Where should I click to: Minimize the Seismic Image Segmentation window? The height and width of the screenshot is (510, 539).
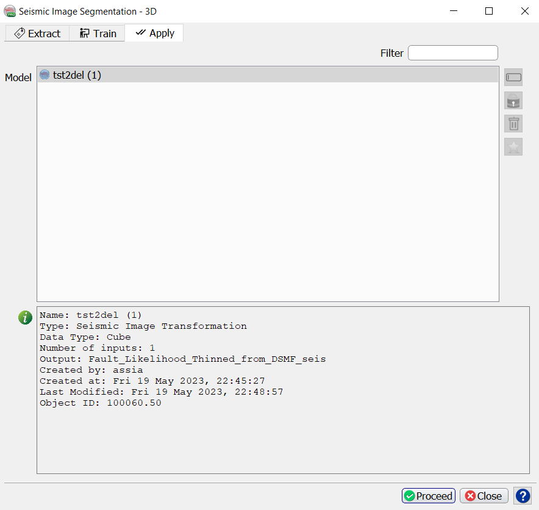(453, 11)
